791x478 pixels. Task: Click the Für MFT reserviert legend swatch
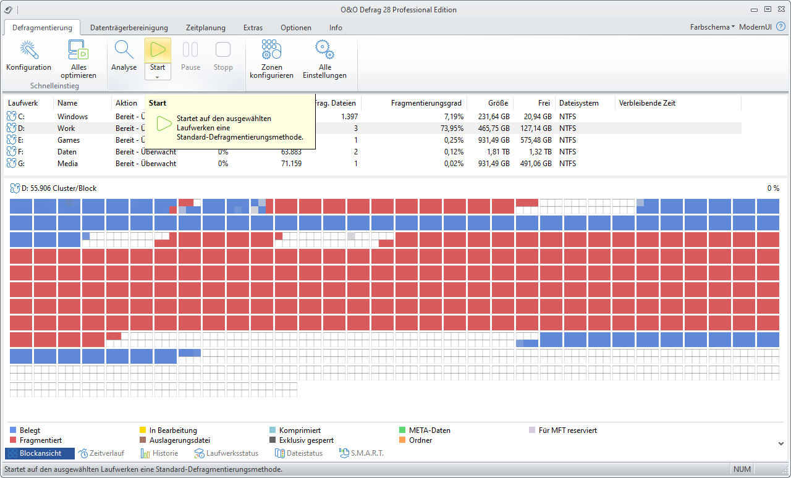(x=532, y=430)
